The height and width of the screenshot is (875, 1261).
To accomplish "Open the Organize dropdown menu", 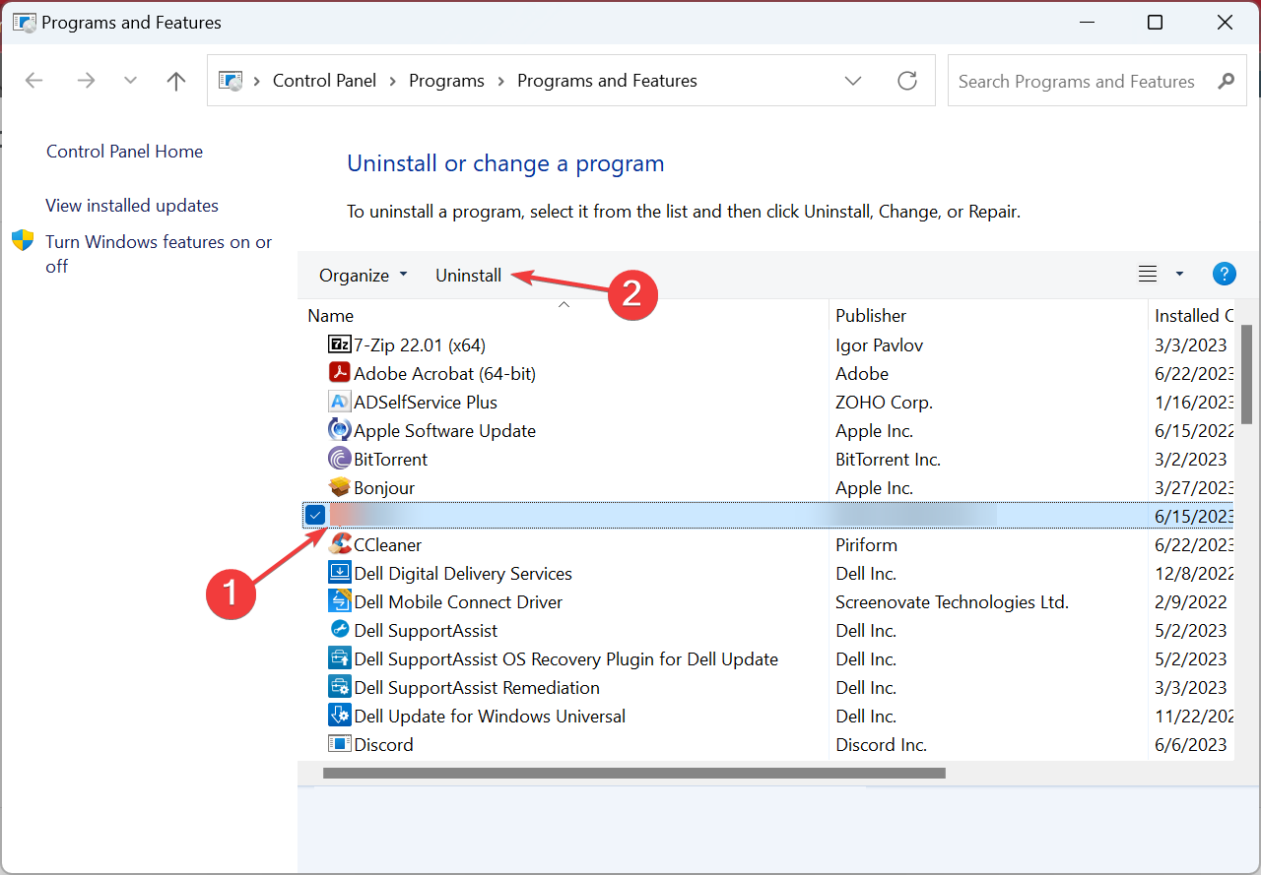I will click(x=363, y=276).
